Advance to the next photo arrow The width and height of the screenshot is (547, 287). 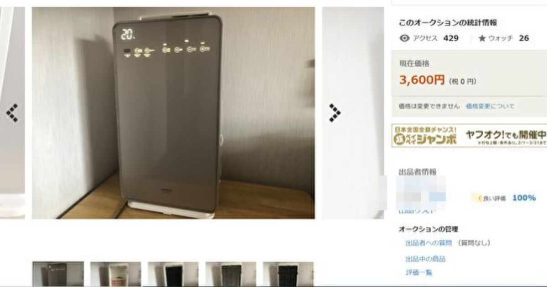(335, 113)
